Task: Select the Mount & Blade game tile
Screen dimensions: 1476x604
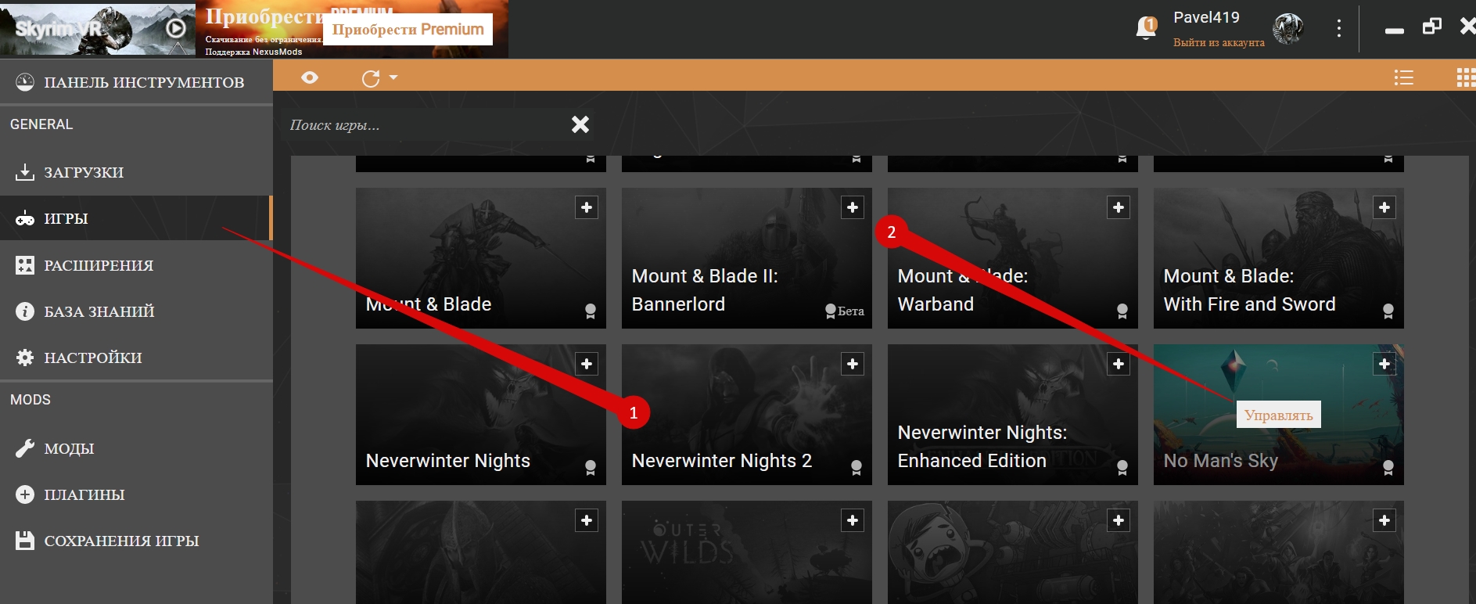Action: (x=481, y=258)
